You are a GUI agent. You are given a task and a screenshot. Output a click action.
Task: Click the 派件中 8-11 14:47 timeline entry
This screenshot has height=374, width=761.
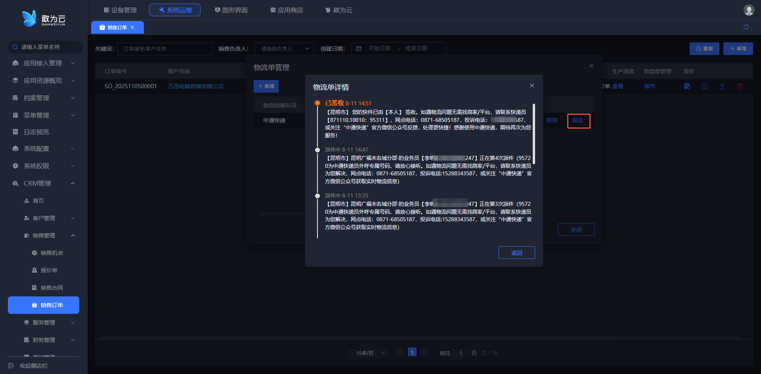[x=346, y=150]
